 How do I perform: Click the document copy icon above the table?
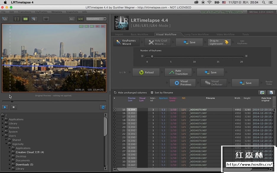271,92
